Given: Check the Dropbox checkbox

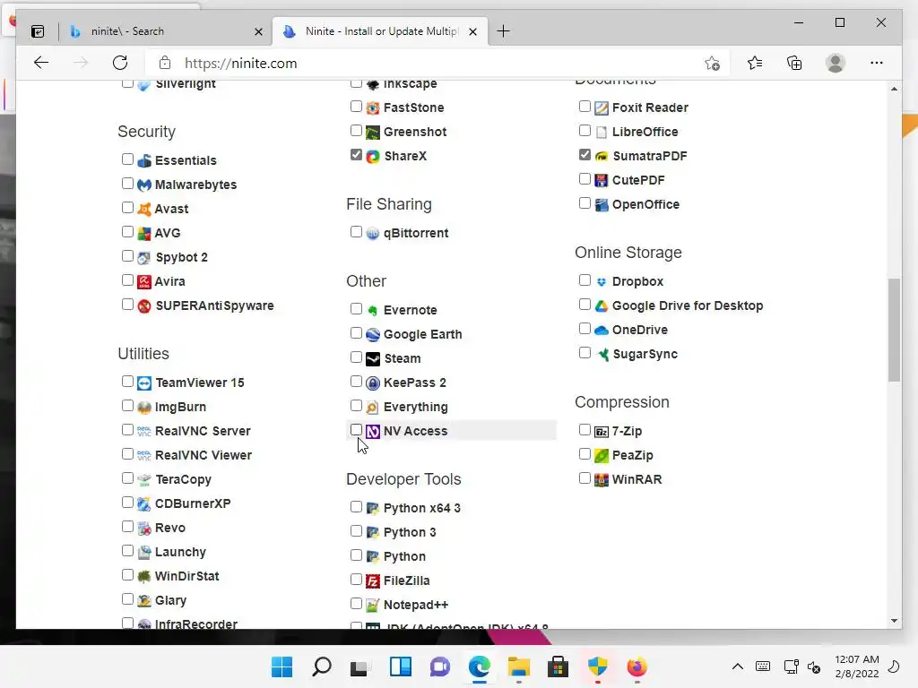Looking at the screenshot, I should coord(585,279).
